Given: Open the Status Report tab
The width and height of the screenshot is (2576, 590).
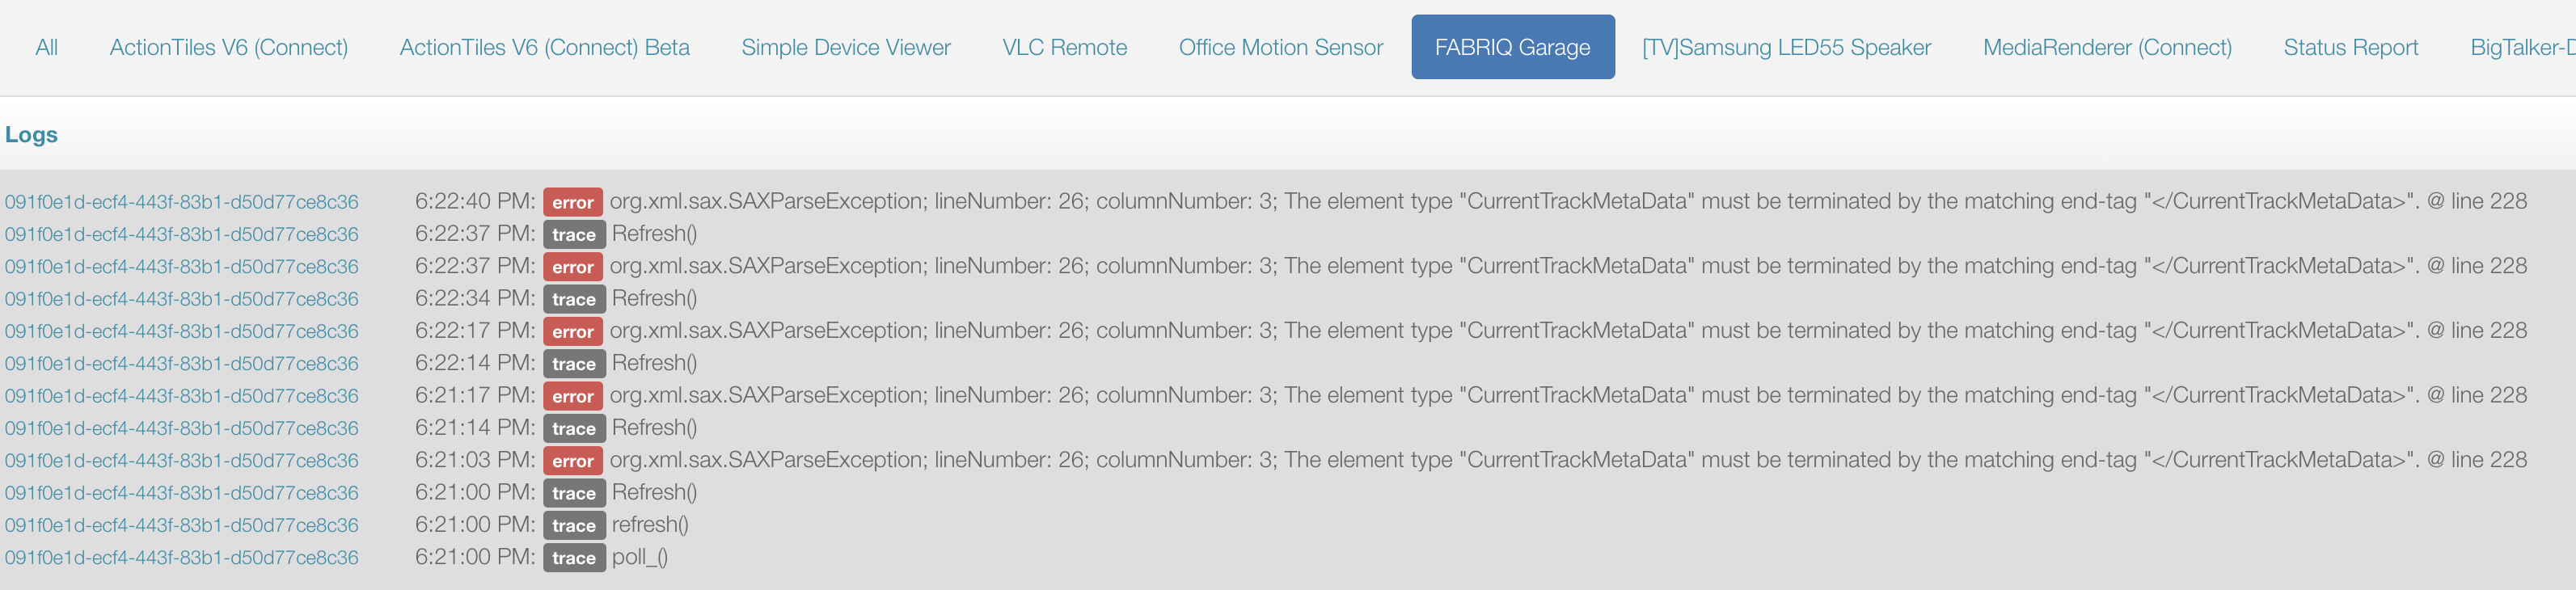Looking at the screenshot, I should click(2351, 47).
